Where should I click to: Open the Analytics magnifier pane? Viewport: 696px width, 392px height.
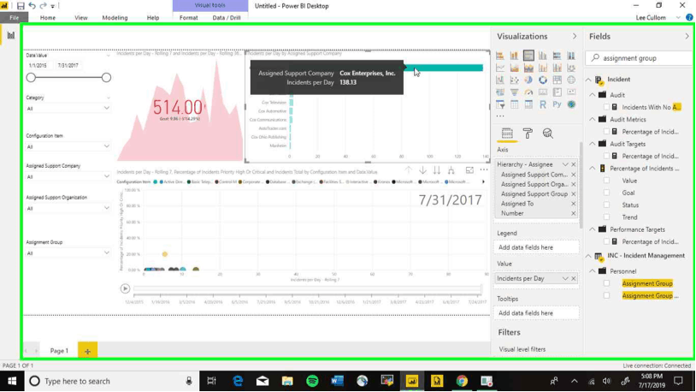(x=548, y=134)
